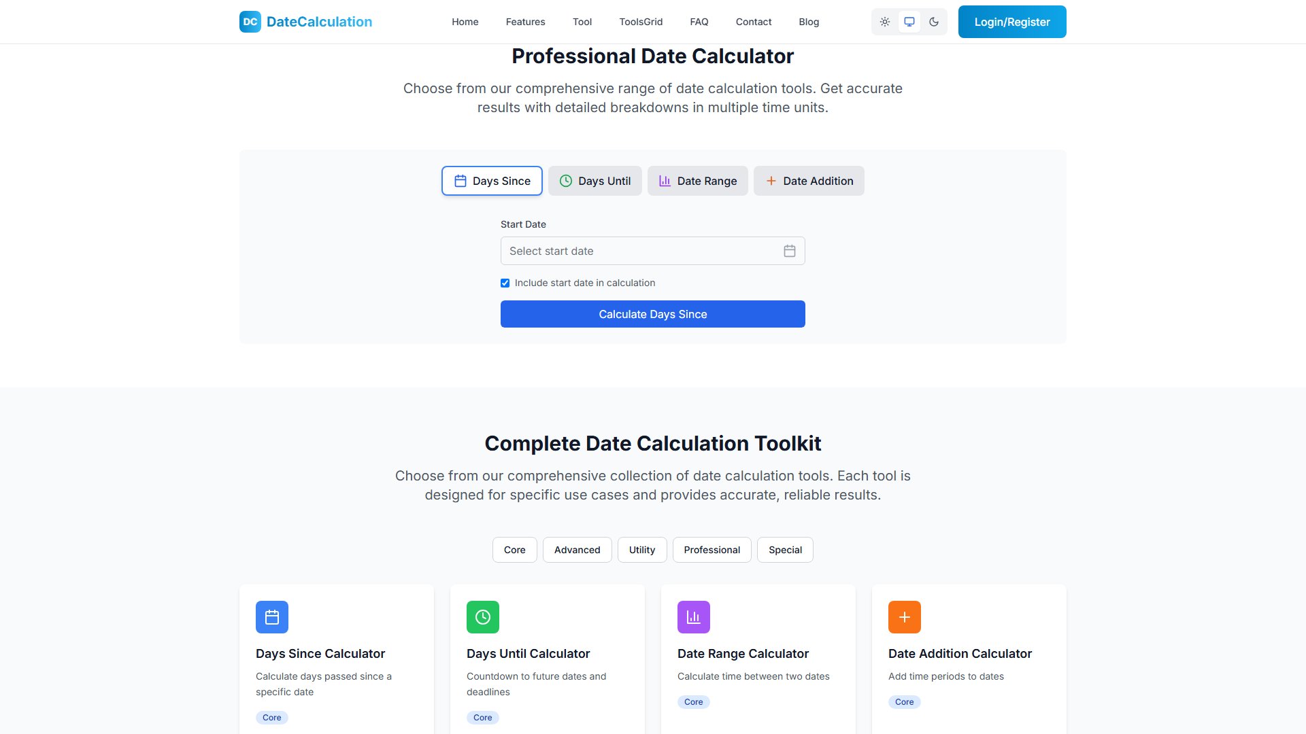The height and width of the screenshot is (734, 1306).
Task: Open the Home nav link
Action: pyautogui.click(x=465, y=22)
